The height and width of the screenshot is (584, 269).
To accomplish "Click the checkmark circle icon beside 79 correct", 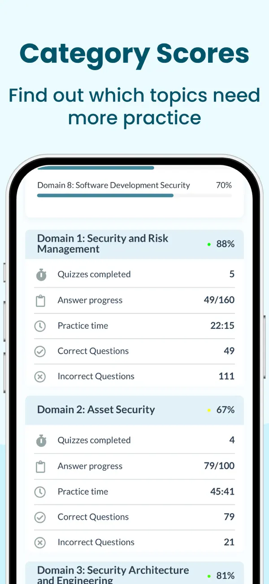I will click(x=40, y=517).
